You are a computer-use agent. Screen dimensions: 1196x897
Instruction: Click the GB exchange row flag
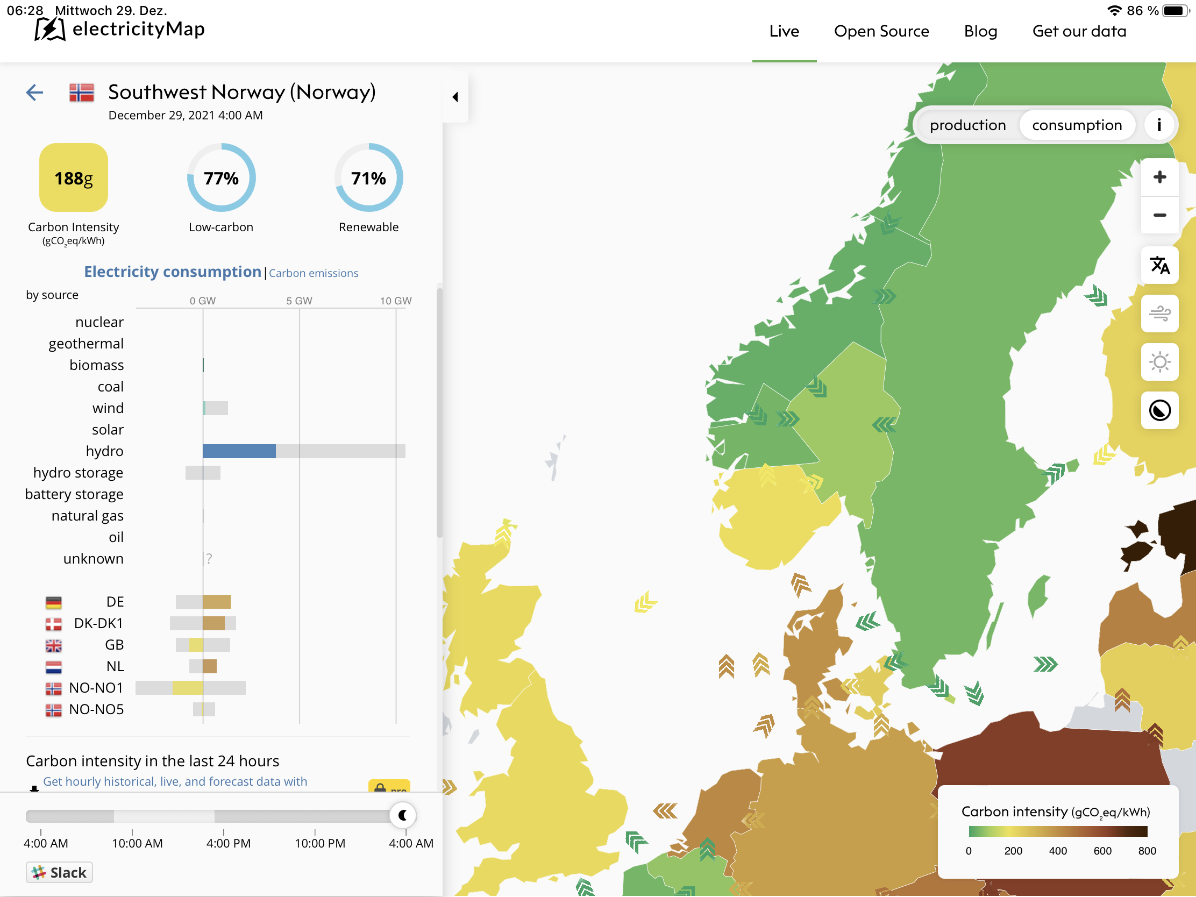click(x=54, y=645)
